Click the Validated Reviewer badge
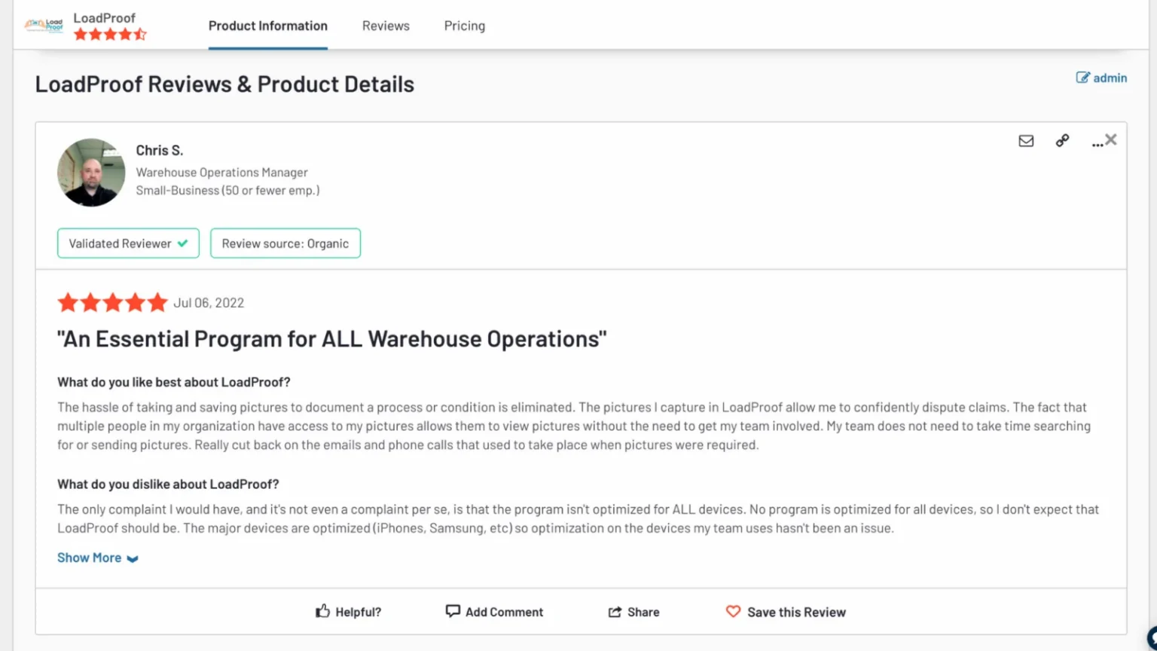The width and height of the screenshot is (1157, 651). point(128,243)
